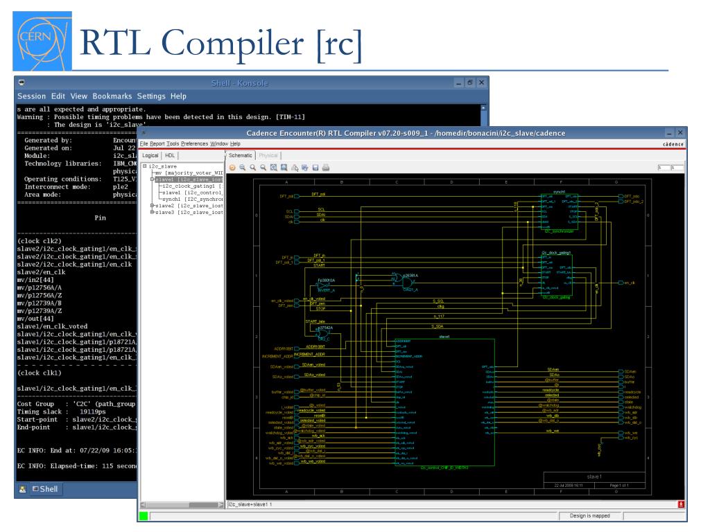Open the Help menu in RTL Compiler
The height and width of the screenshot is (532, 710).
pyautogui.click(x=235, y=144)
